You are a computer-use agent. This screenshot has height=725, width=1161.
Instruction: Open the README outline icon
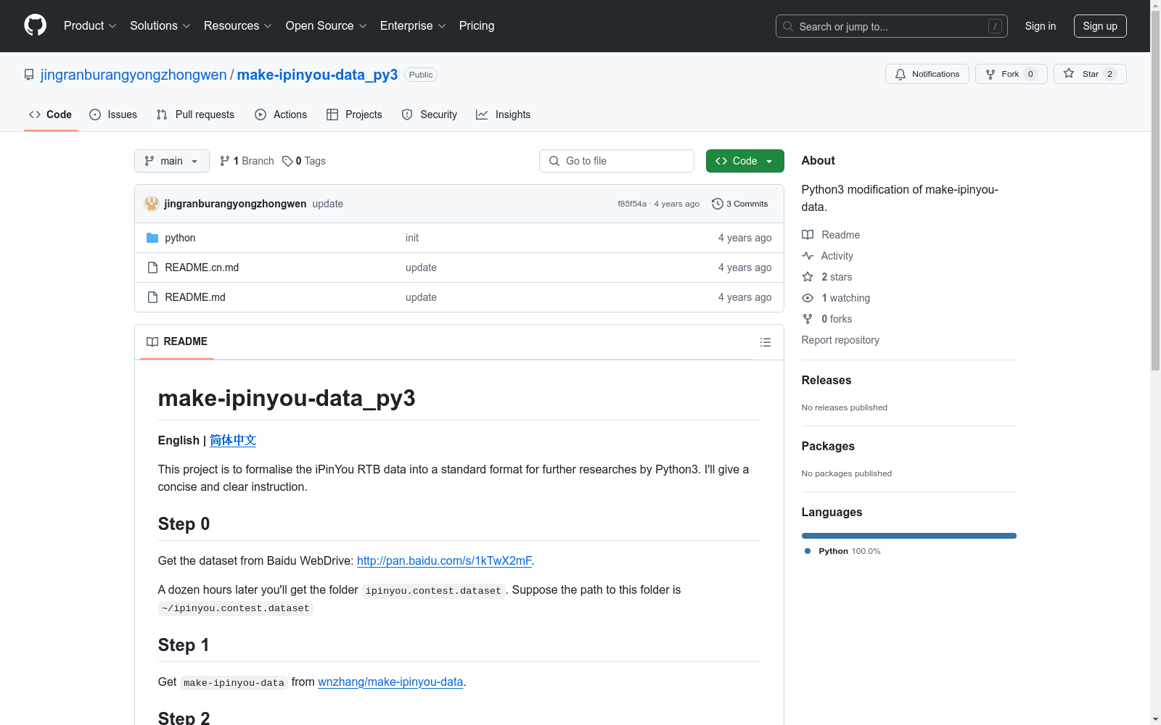(765, 342)
